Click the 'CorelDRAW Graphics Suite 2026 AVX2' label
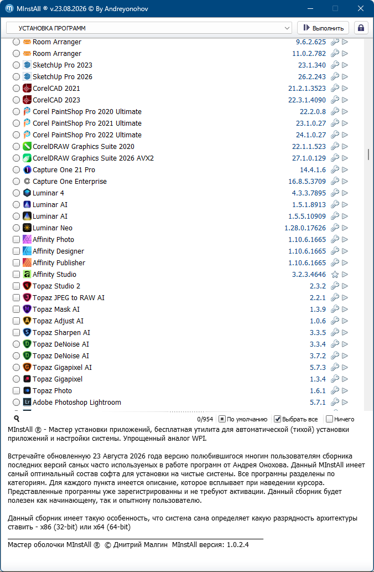Screen dimensions: 374x572 pos(94,158)
